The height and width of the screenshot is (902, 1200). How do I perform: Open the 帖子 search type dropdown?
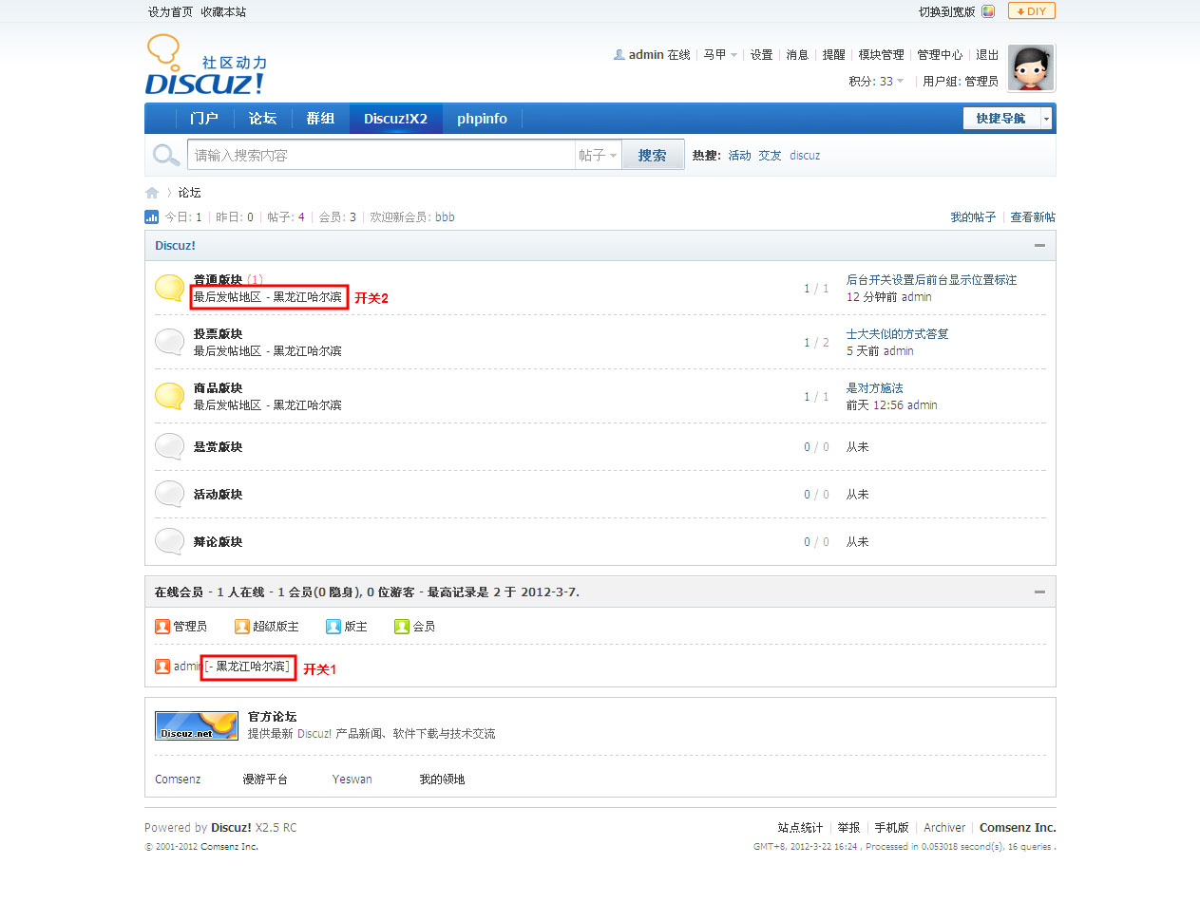tap(599, 155)
